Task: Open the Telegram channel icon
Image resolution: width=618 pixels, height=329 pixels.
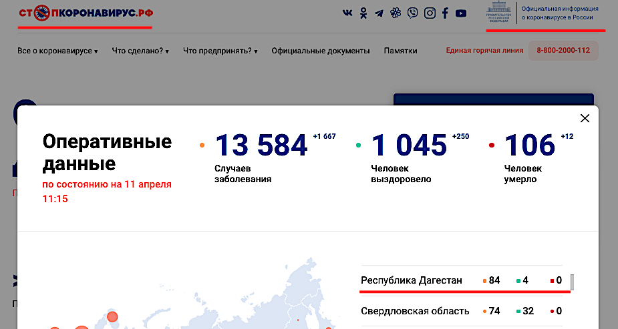Action: 379,13
